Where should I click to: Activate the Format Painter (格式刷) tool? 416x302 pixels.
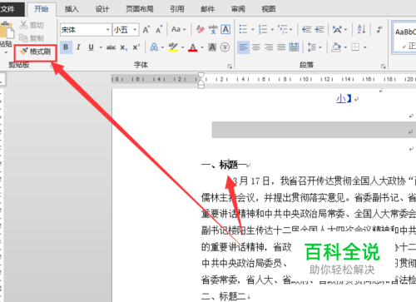point(35,52)
